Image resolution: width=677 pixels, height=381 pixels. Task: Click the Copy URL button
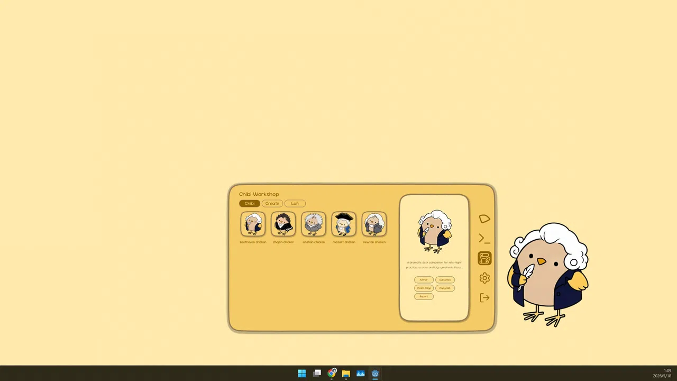tap(445, 288)
